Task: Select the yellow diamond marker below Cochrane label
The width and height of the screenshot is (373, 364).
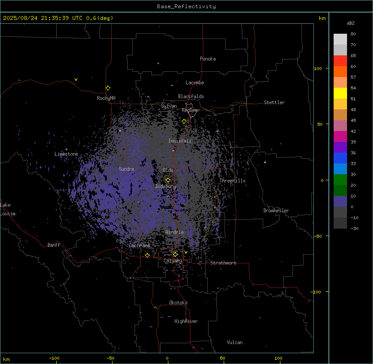Action: click(x=147, y=255)
